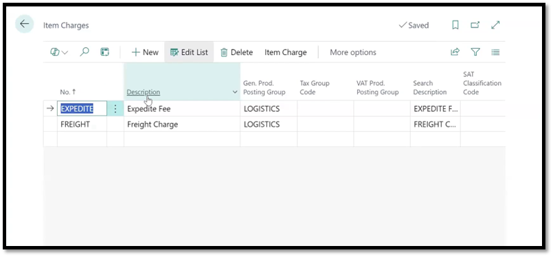Click Tax Group Code cell for EXPEDITE
553x257 pixels.
pos(325,109)
